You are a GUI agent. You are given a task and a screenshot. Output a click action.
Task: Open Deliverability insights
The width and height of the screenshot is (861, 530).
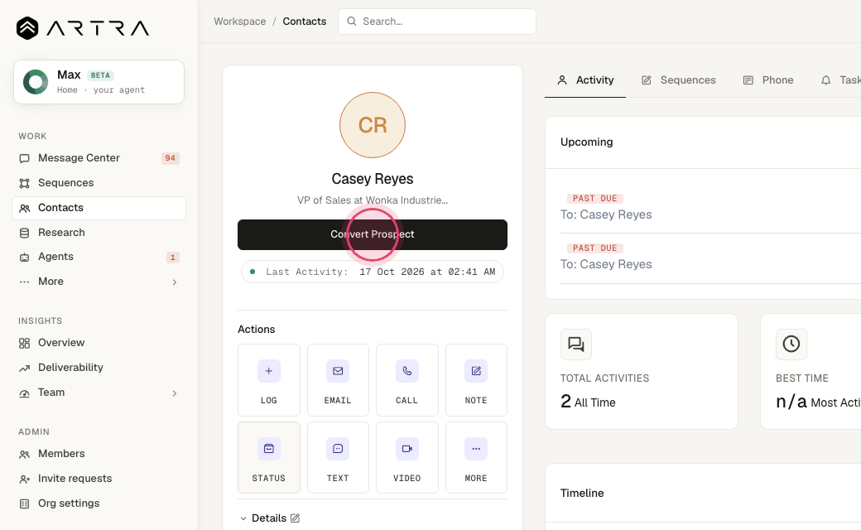coord(99,368)
